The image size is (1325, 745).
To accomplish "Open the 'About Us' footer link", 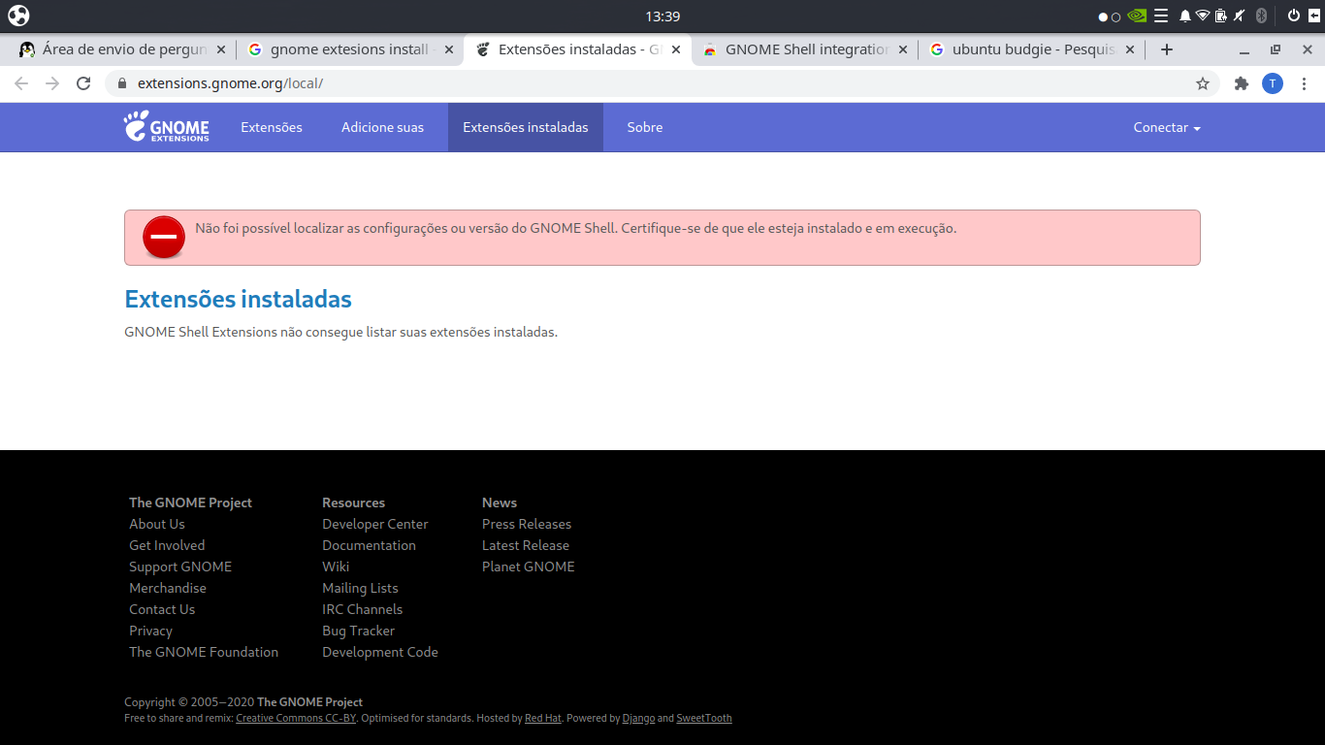I will 157,524.
